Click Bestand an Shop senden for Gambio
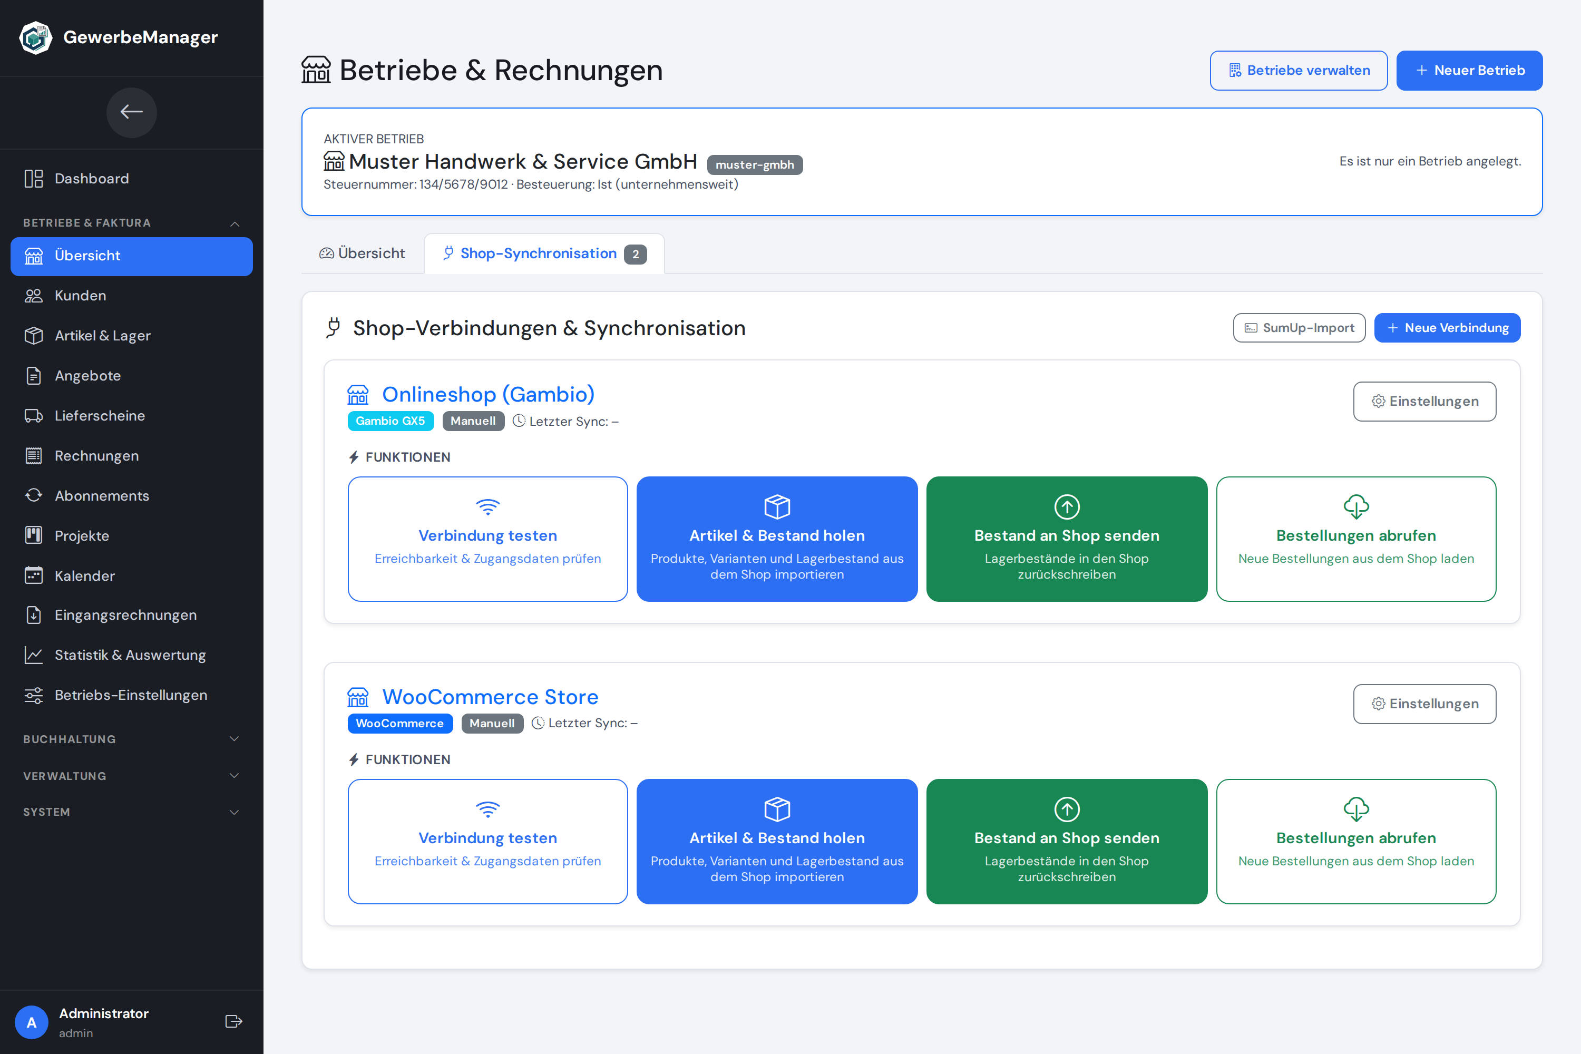The height and width of the screenshot is (1054, 1581). pyautogui.click(x=1067, y=539)
